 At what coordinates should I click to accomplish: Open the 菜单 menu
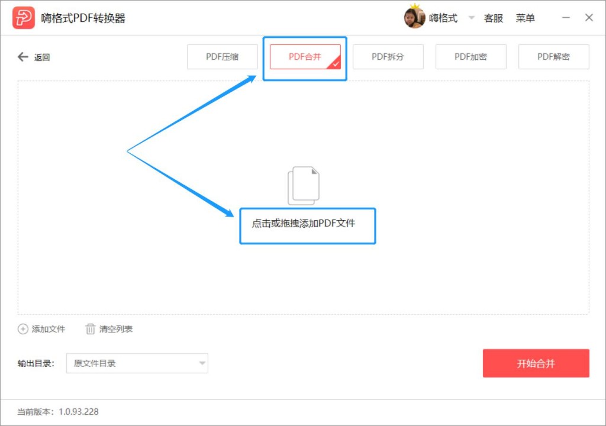(526, 18)
